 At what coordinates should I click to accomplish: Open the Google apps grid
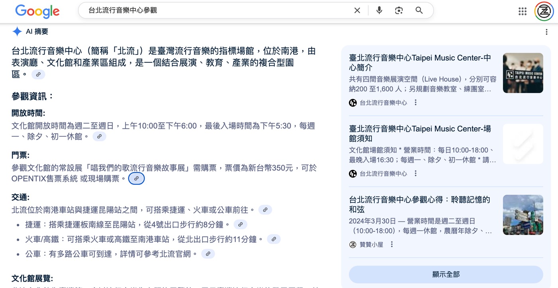tap(523, 11)
